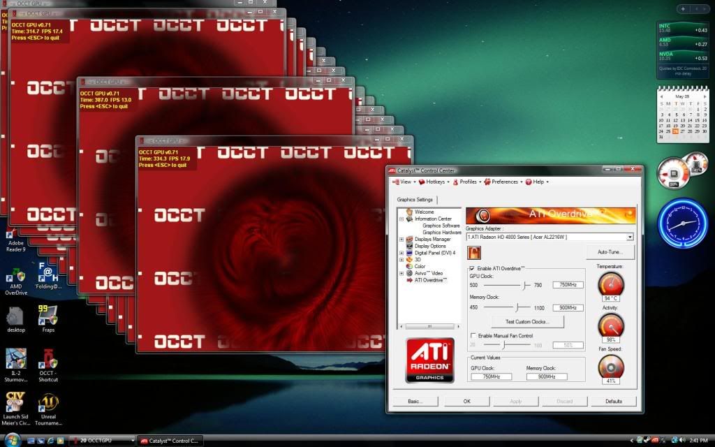Click the Memory Clock 900MHz value field
The width and height of the screenshot is (715, 447).
568,308
